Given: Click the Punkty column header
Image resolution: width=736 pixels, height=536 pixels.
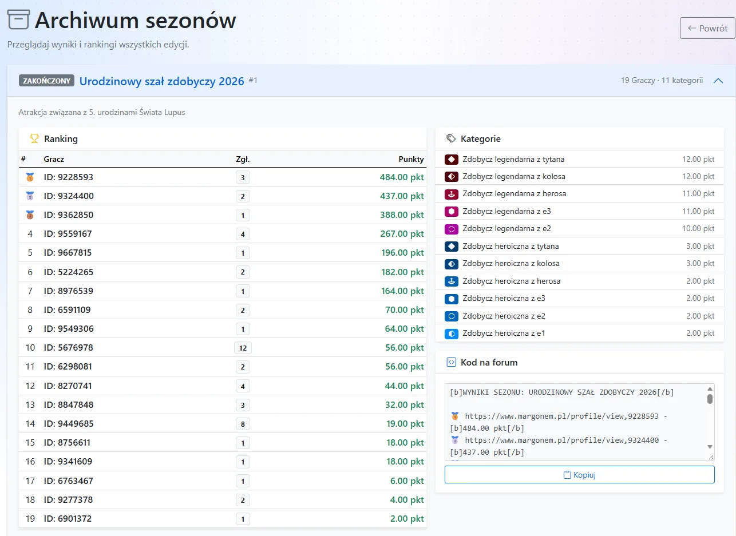Looking at the screenshot, I should 411,159.
